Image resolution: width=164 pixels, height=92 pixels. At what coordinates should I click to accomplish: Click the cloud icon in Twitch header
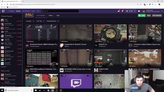coord(139,11)
